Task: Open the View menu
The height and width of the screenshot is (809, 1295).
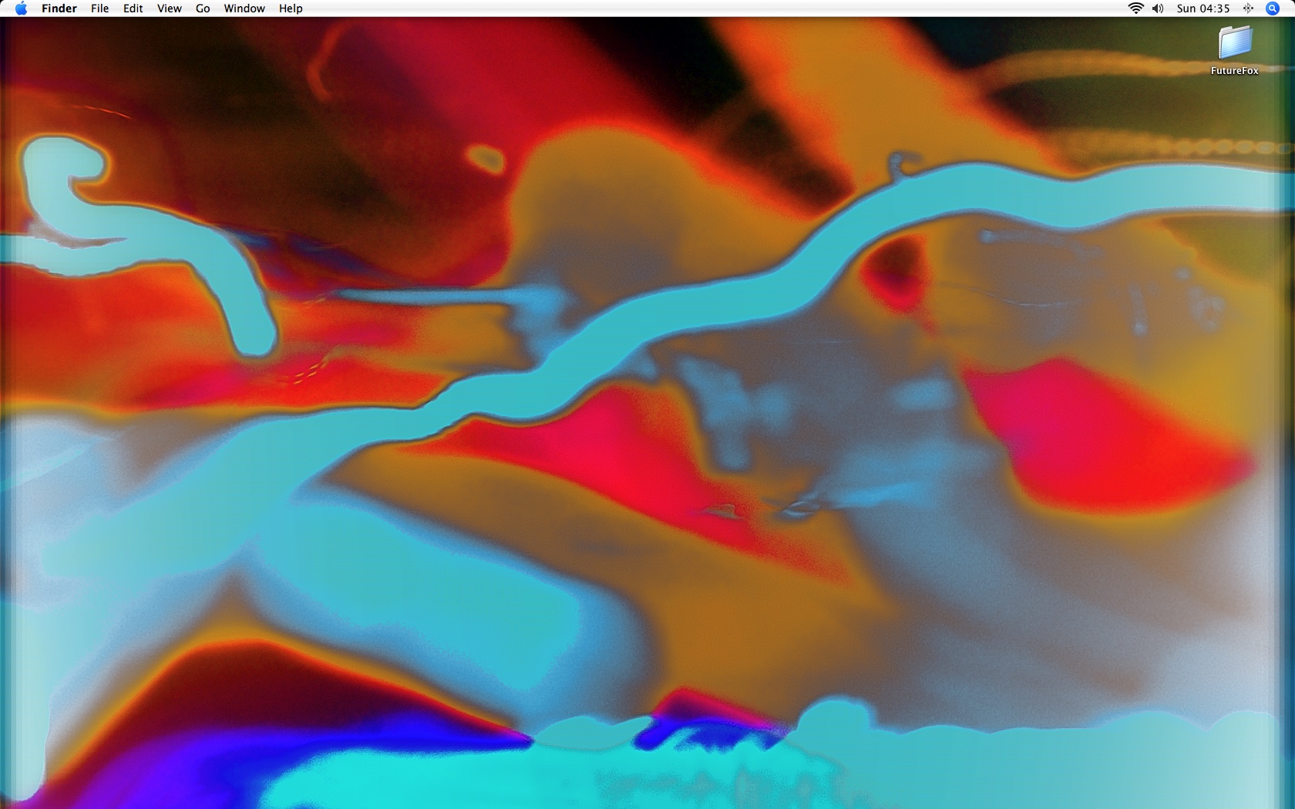Action: tap(170, 8)
